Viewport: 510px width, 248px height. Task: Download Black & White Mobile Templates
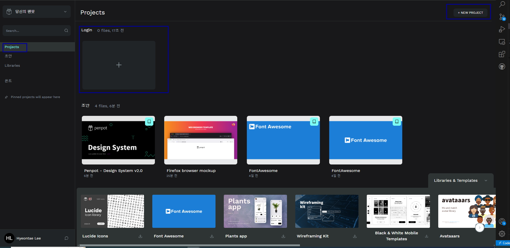[x=427, y=236]
